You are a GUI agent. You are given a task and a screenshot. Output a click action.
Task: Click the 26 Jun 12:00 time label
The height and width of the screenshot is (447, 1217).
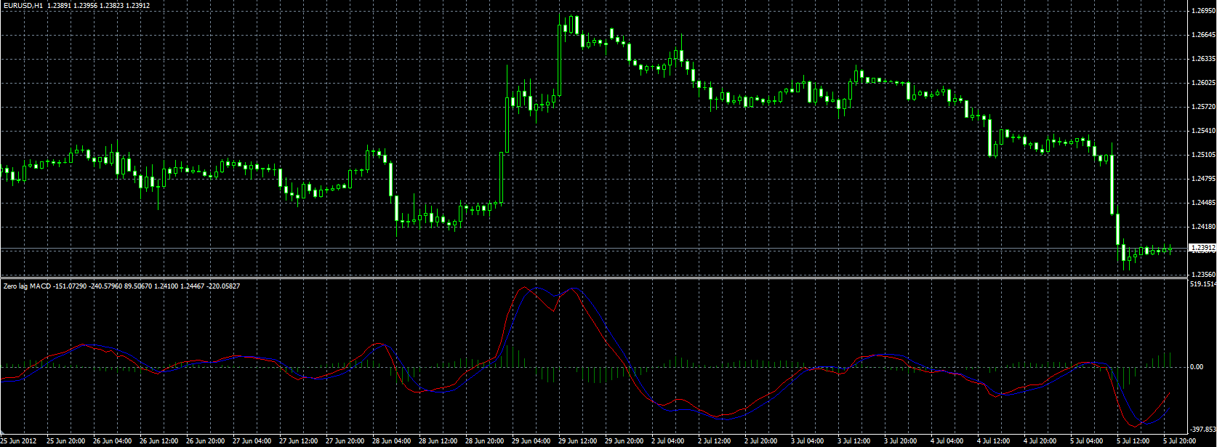point(159,441)
